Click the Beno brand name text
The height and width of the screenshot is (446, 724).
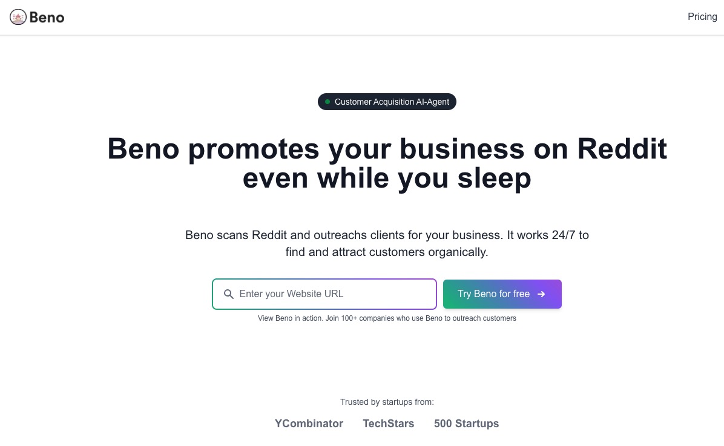[47, 18]
